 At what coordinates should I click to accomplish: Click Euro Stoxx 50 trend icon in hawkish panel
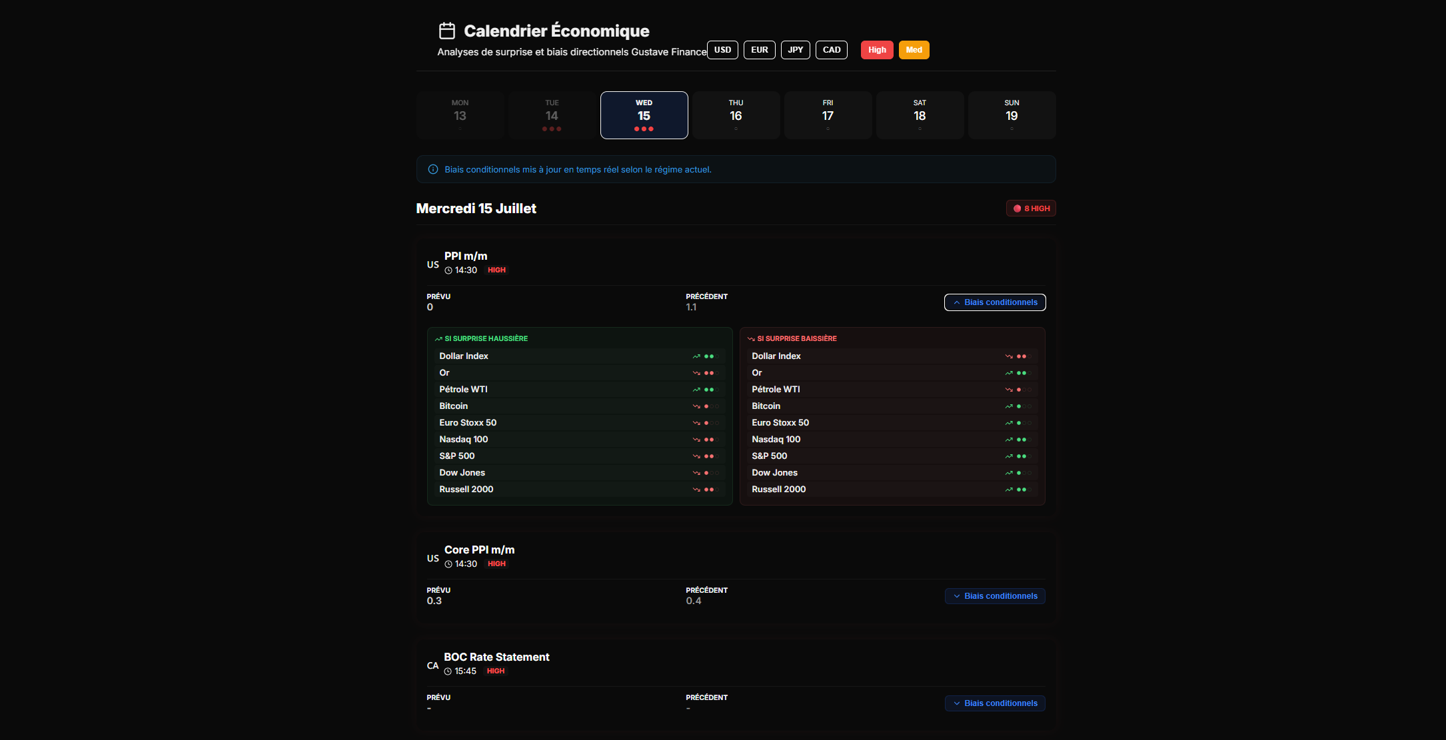696,423
